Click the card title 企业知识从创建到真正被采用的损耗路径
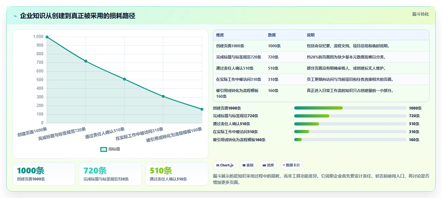 (x=77, y=16)
